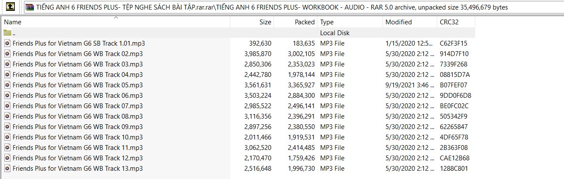Sort by the Type column header
Screen dimensions: 564x179
point(350,22)
